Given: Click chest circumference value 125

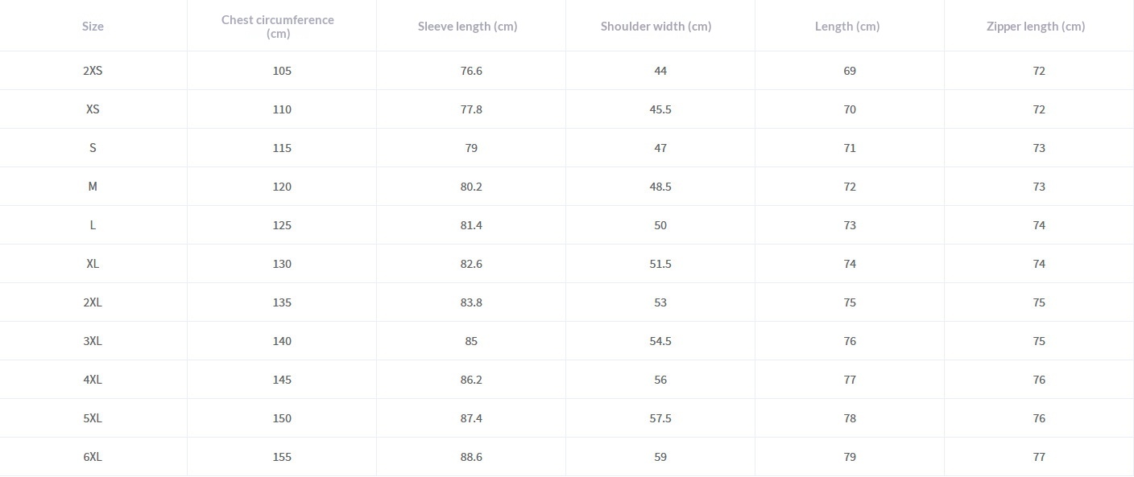Looking at the screenshot, I should click(x=282, y=225).
